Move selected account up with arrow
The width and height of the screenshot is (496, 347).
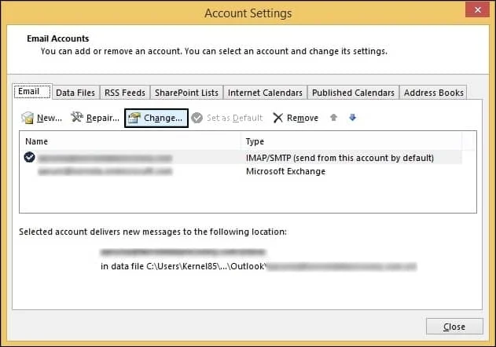pos(333,118)
